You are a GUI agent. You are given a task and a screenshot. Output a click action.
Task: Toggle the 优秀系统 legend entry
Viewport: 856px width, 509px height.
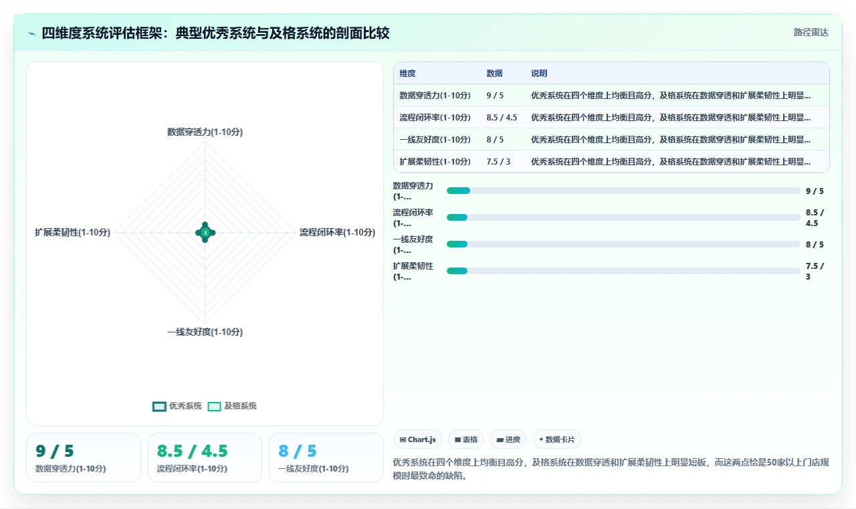(x=177, y=406)
